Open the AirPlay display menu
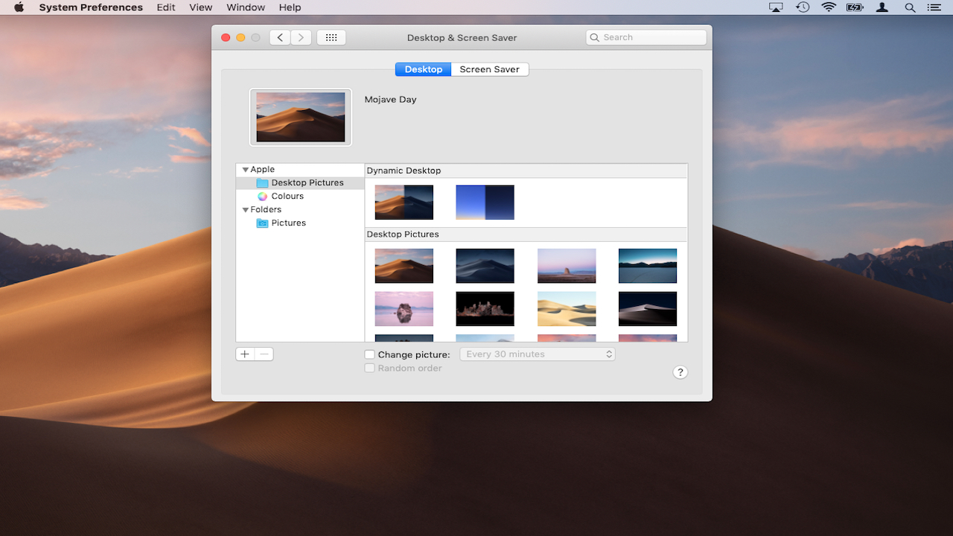 pyautogui.click(x=776, y=7)
